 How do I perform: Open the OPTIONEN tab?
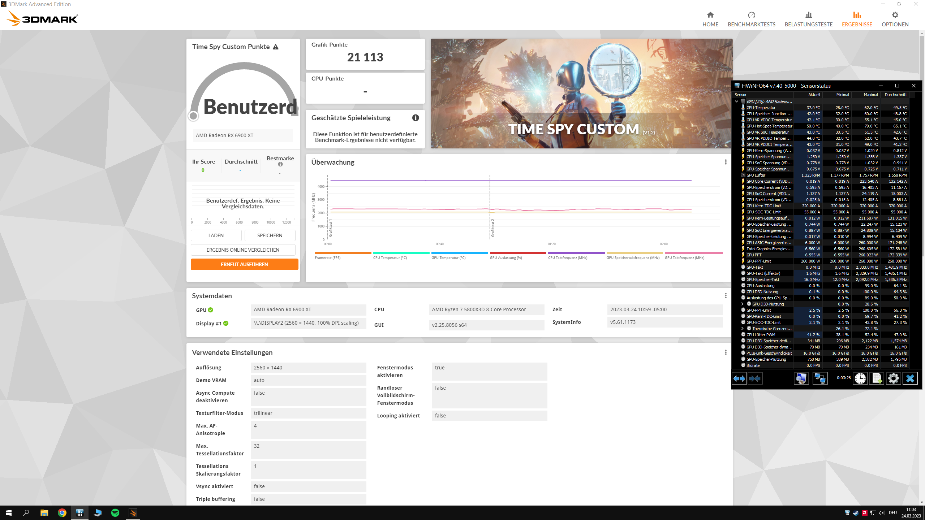[x=895, y=19]
